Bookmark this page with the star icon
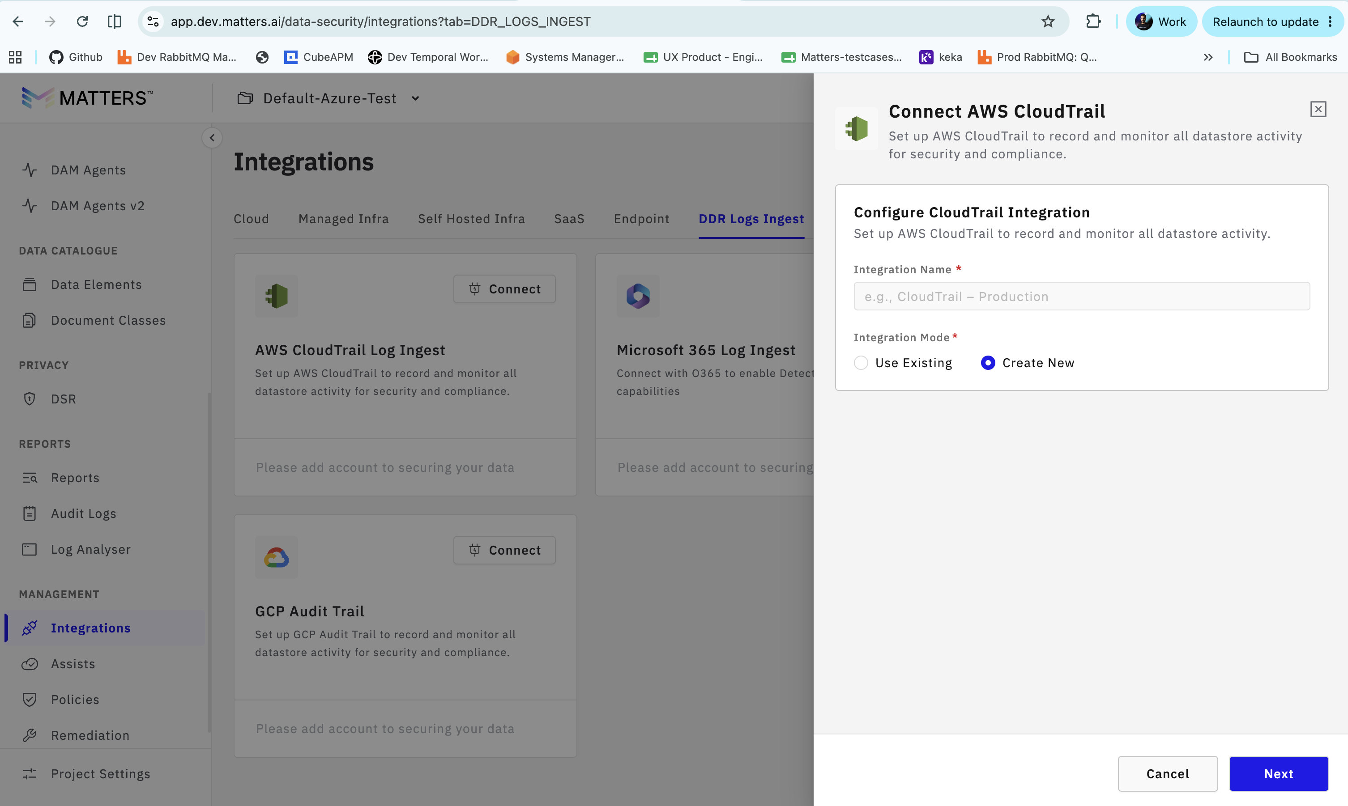The image size is (1348, 806). point(1048,22)
